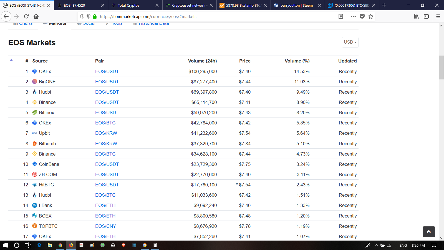Open page actions menu in address bar

click(x=353, y=16)
